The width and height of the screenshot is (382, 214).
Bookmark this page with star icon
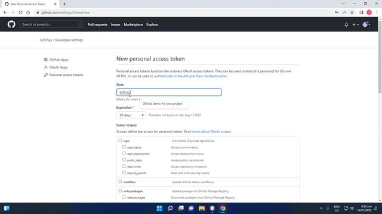[352, 12]
